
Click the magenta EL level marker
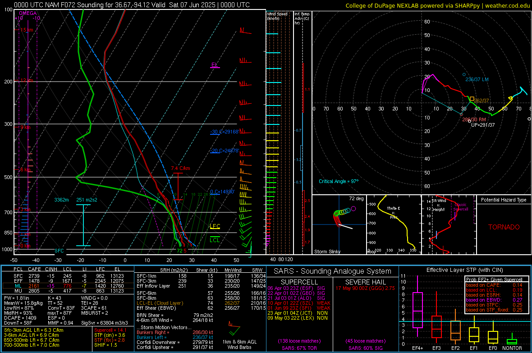tap(215, 65)
